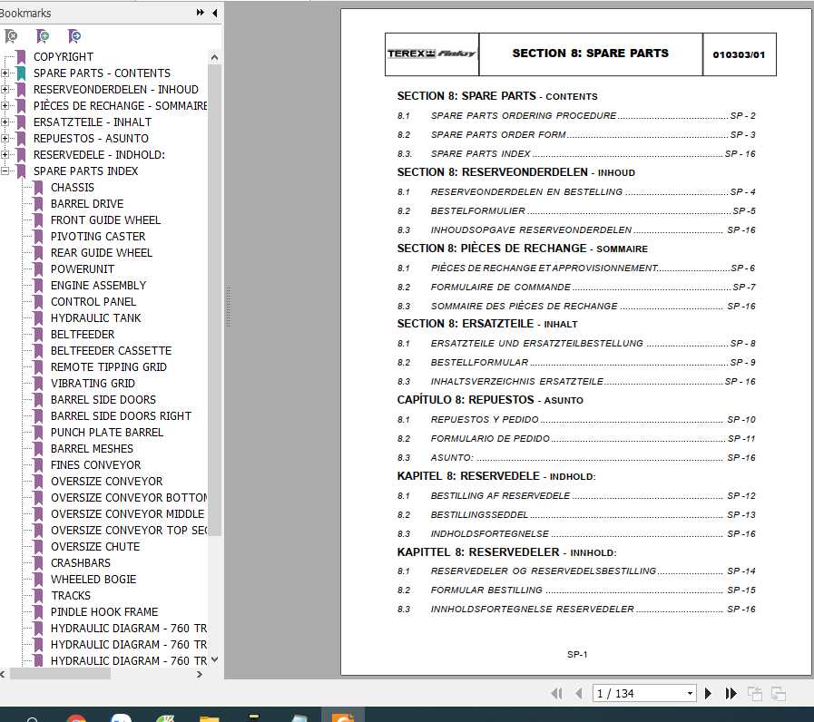The width and height of the screenshot is (814, 722).
Task: Expand the PIÈCES DE RECHANGE - SOMMAIRE bookmark
Action: [x=5, y=106]
